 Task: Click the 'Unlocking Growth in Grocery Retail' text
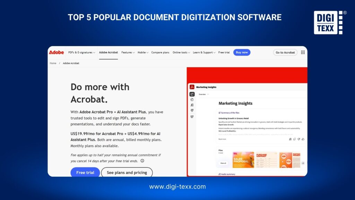click(x=233, y=118)
